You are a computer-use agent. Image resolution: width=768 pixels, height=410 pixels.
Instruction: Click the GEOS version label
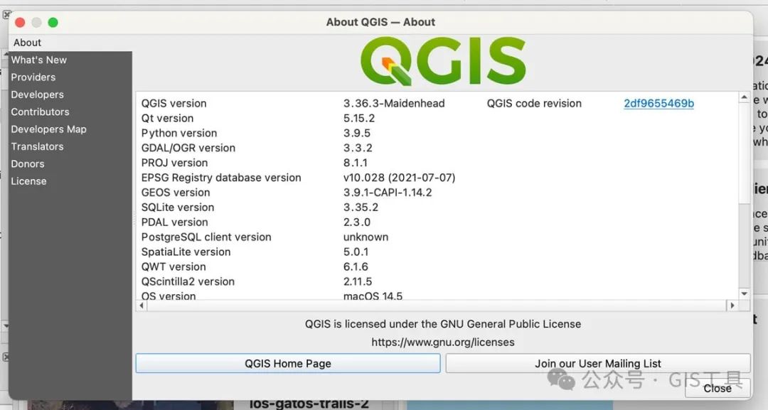[x=176, y=193]
